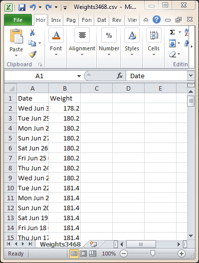Expand more ribbon commands arrow
The image size is (199, 263).
point(192,47)
